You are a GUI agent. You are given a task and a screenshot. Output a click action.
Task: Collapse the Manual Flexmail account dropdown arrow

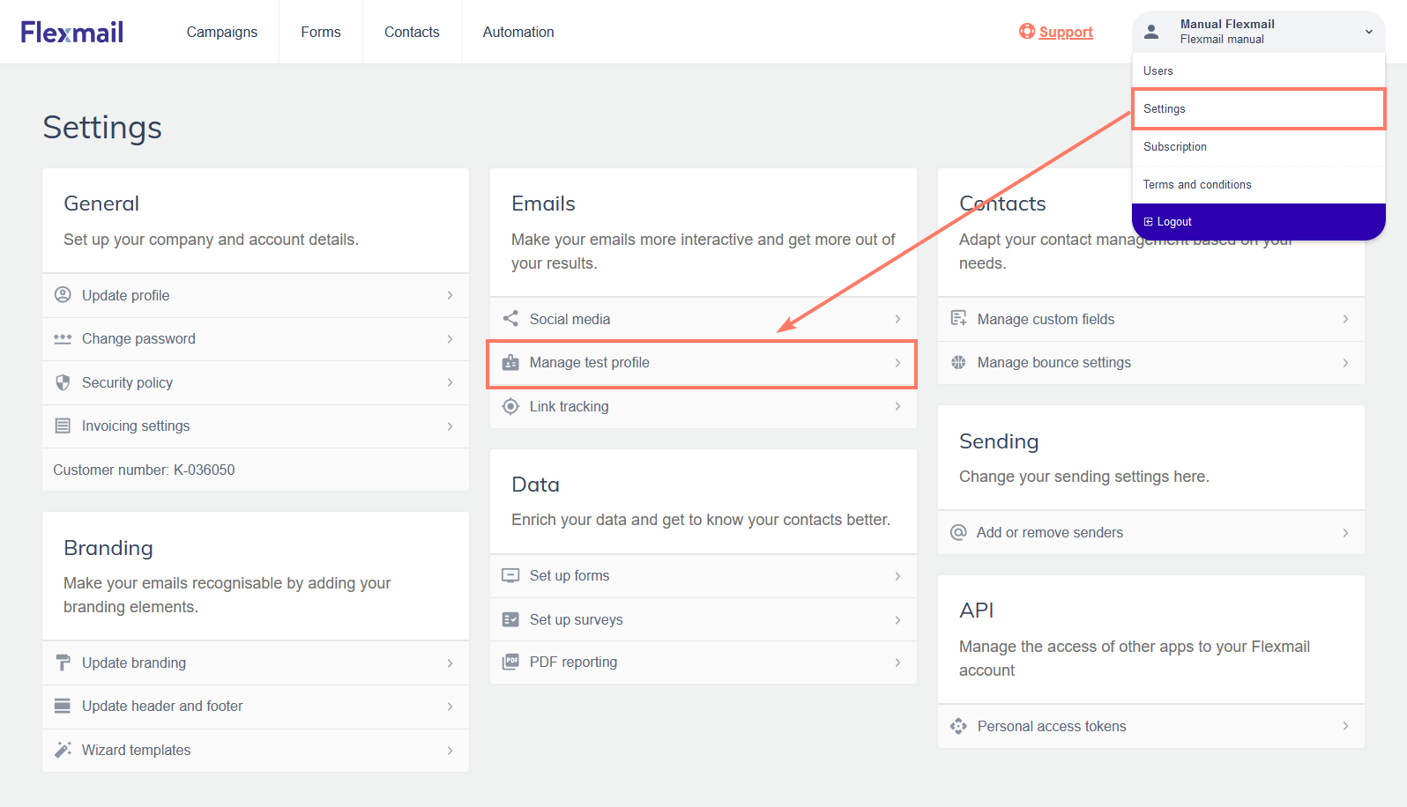point(1369,32)
